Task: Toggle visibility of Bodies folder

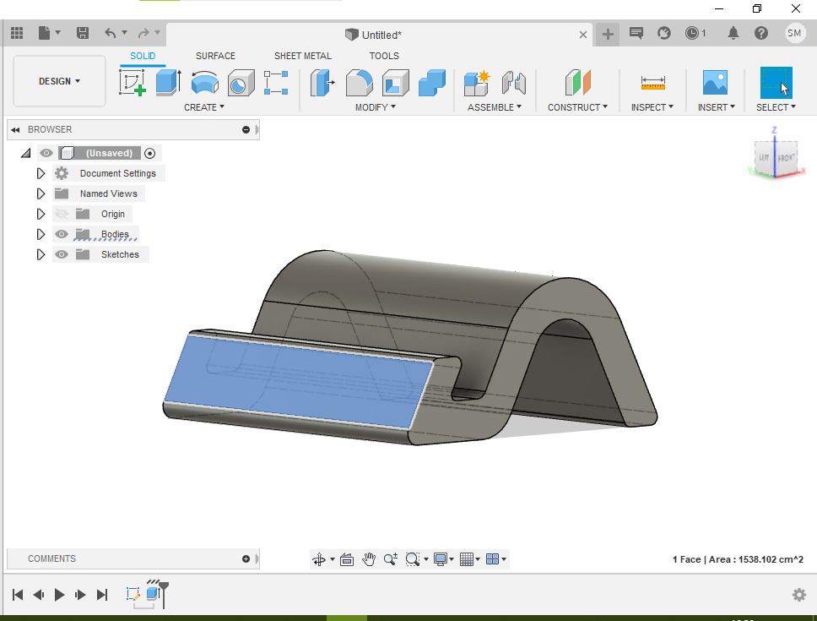Action: click(62, 234)
